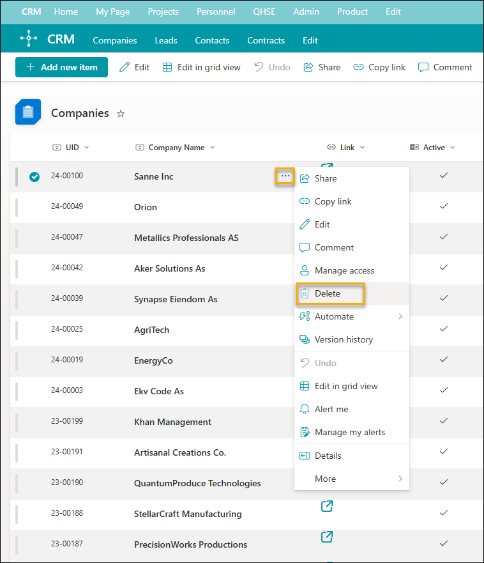Open the Leads tab in CRM navigation
This screenshot has width=484, height=563.
click(166, 40)
